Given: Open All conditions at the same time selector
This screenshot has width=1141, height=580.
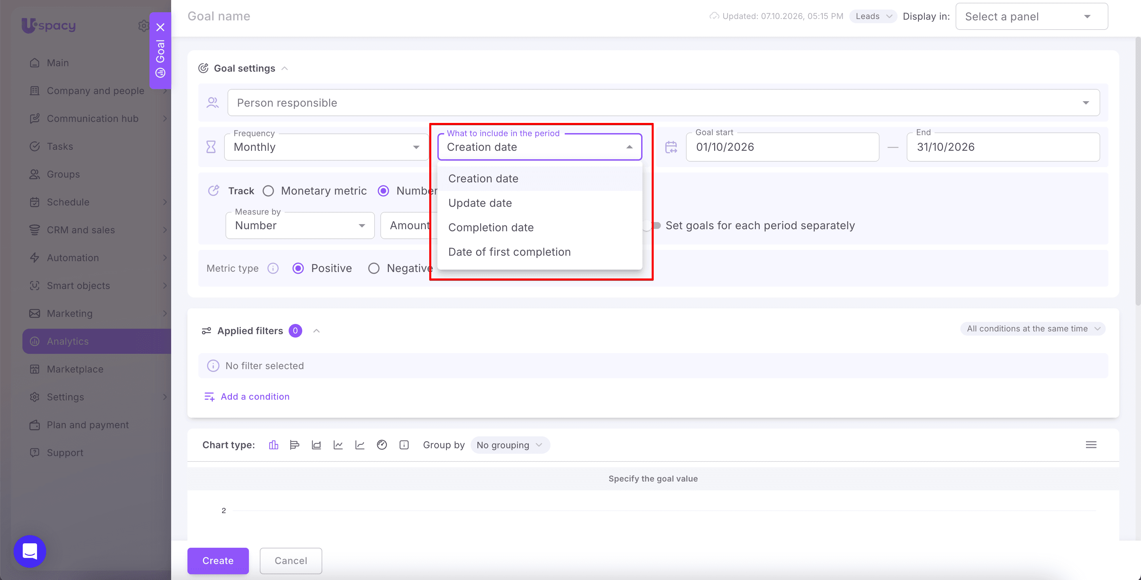Looking at the screenshot, I should tap(1033, 329).
